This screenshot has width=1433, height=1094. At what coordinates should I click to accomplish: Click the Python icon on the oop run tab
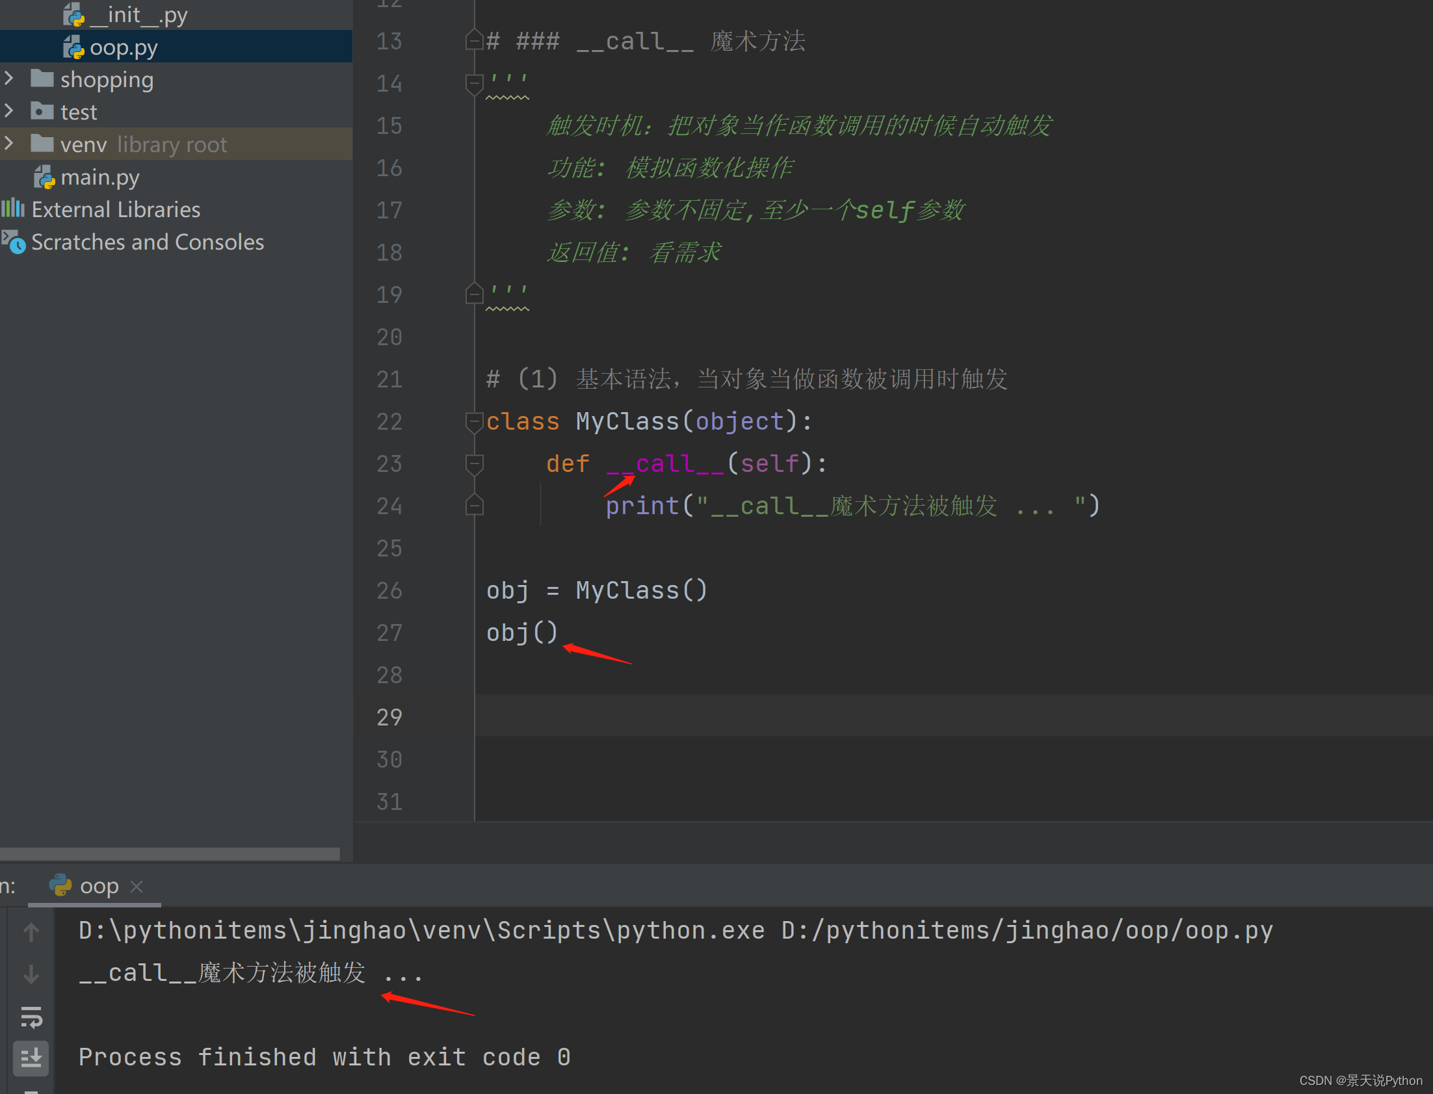tap(59, 885)
